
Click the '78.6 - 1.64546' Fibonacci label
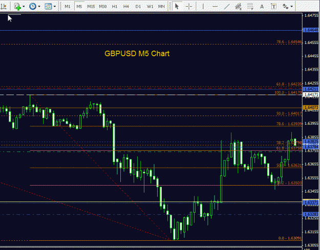pos(289,42)
